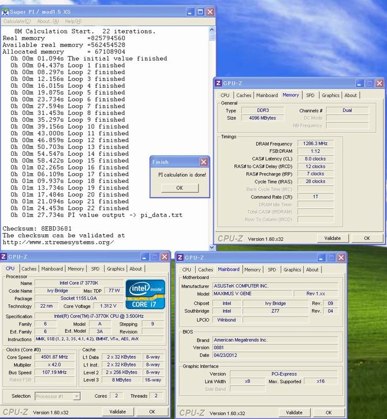Click the Super PI title bar icon
This screenshot has height=419, width=387.
pos(5,12)
